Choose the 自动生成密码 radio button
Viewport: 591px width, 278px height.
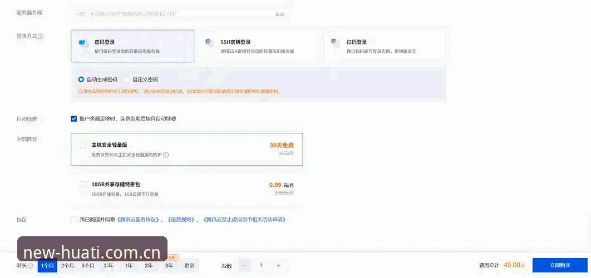point(81,80)
